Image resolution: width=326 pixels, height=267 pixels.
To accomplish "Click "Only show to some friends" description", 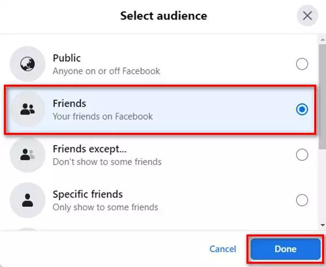I will point(106,207).
